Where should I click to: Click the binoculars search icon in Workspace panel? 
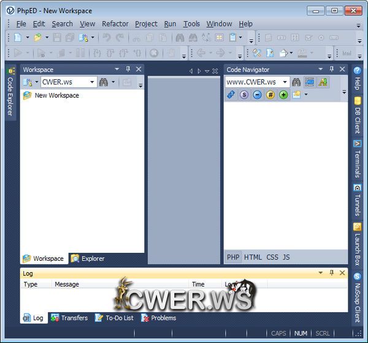coord(104,82)
